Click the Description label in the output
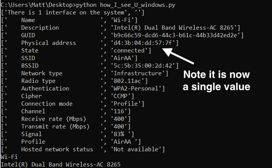 40,28
